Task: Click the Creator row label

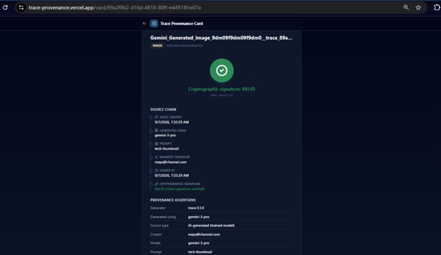Action: point(156,234)
